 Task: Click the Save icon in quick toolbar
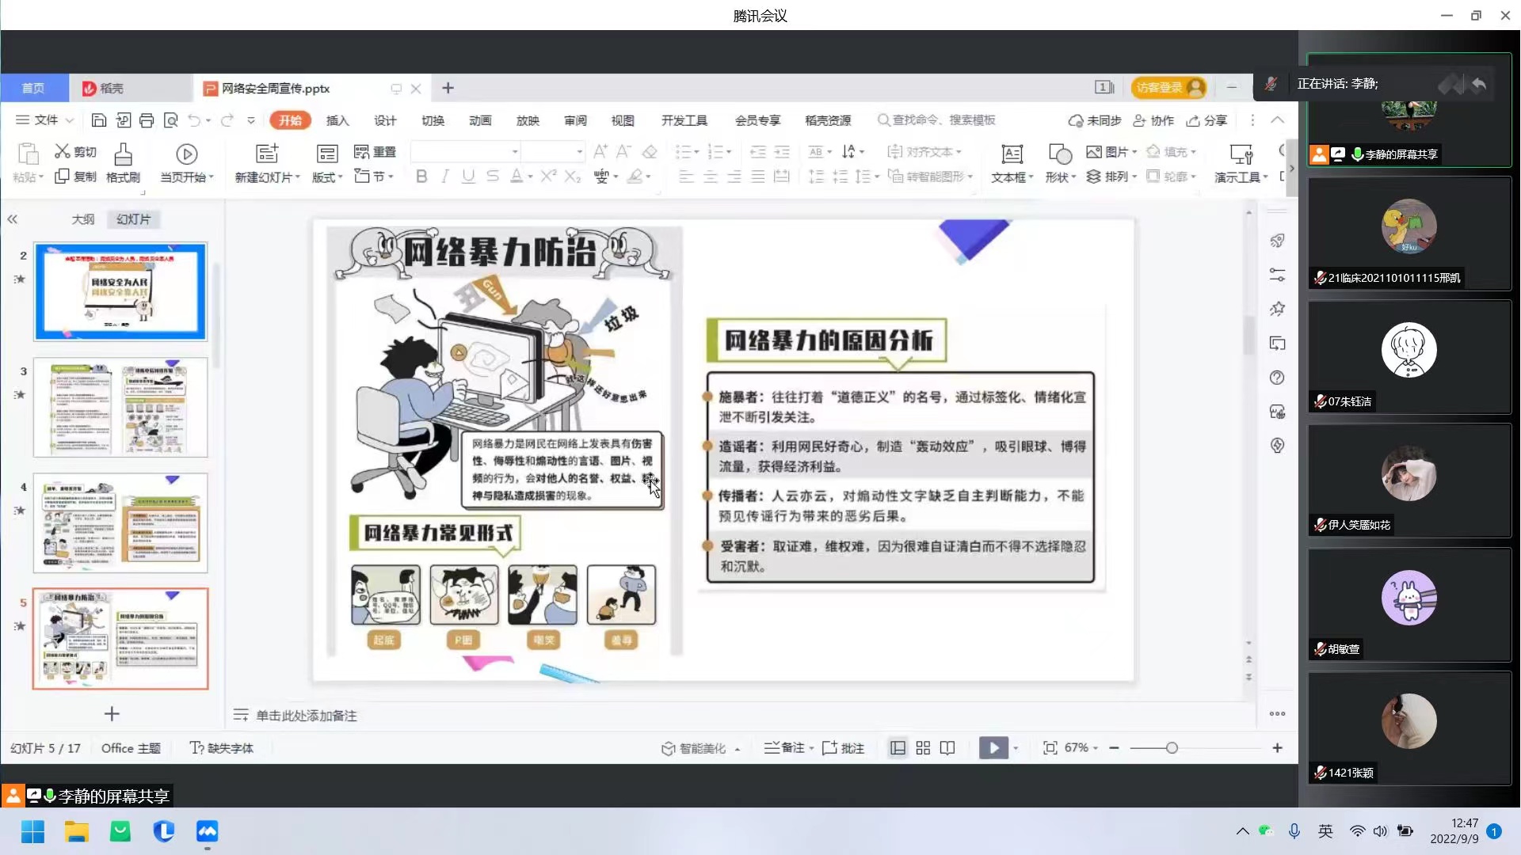[99, 120]
